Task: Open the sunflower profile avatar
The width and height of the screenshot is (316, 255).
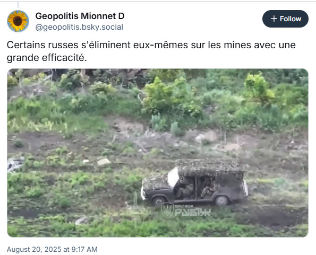Action: tap(18, 21)
